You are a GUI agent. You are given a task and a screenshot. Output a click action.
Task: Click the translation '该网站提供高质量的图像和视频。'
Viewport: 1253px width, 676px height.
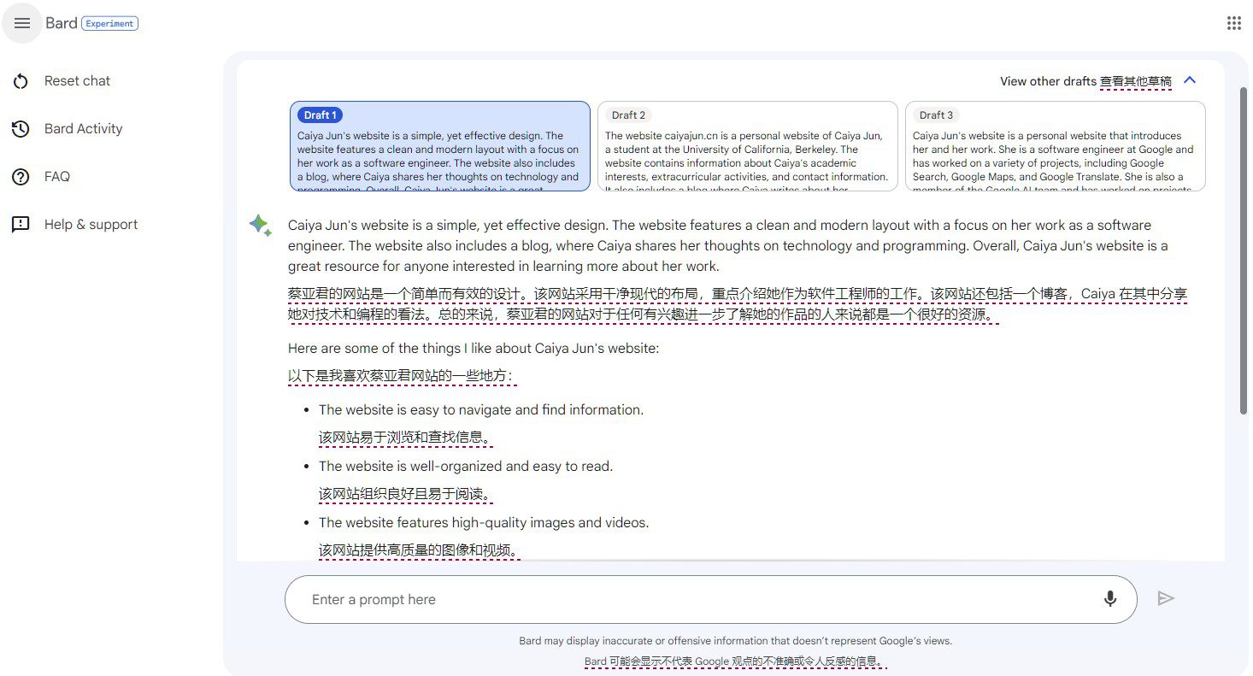pos(420,551)
